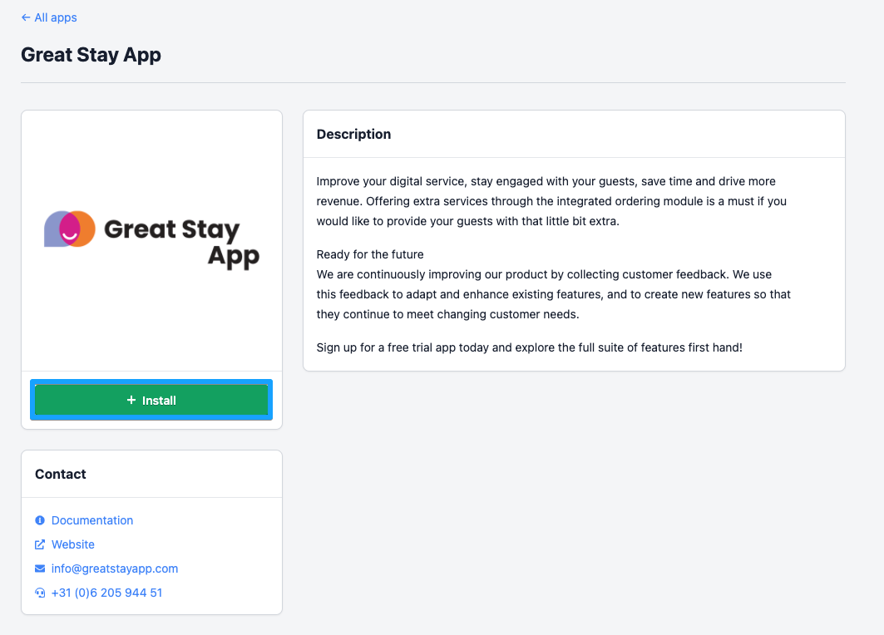Open the Documentation link
The width and height of the screenshot is (884, 635).
click(x=92, y=520)
